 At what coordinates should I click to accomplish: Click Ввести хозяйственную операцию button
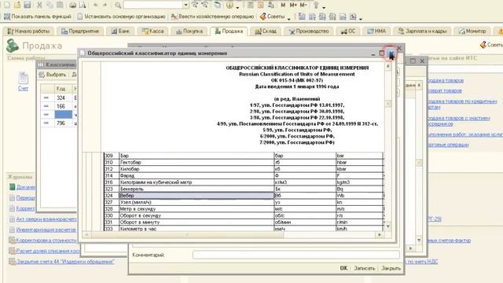click(212, 17)
